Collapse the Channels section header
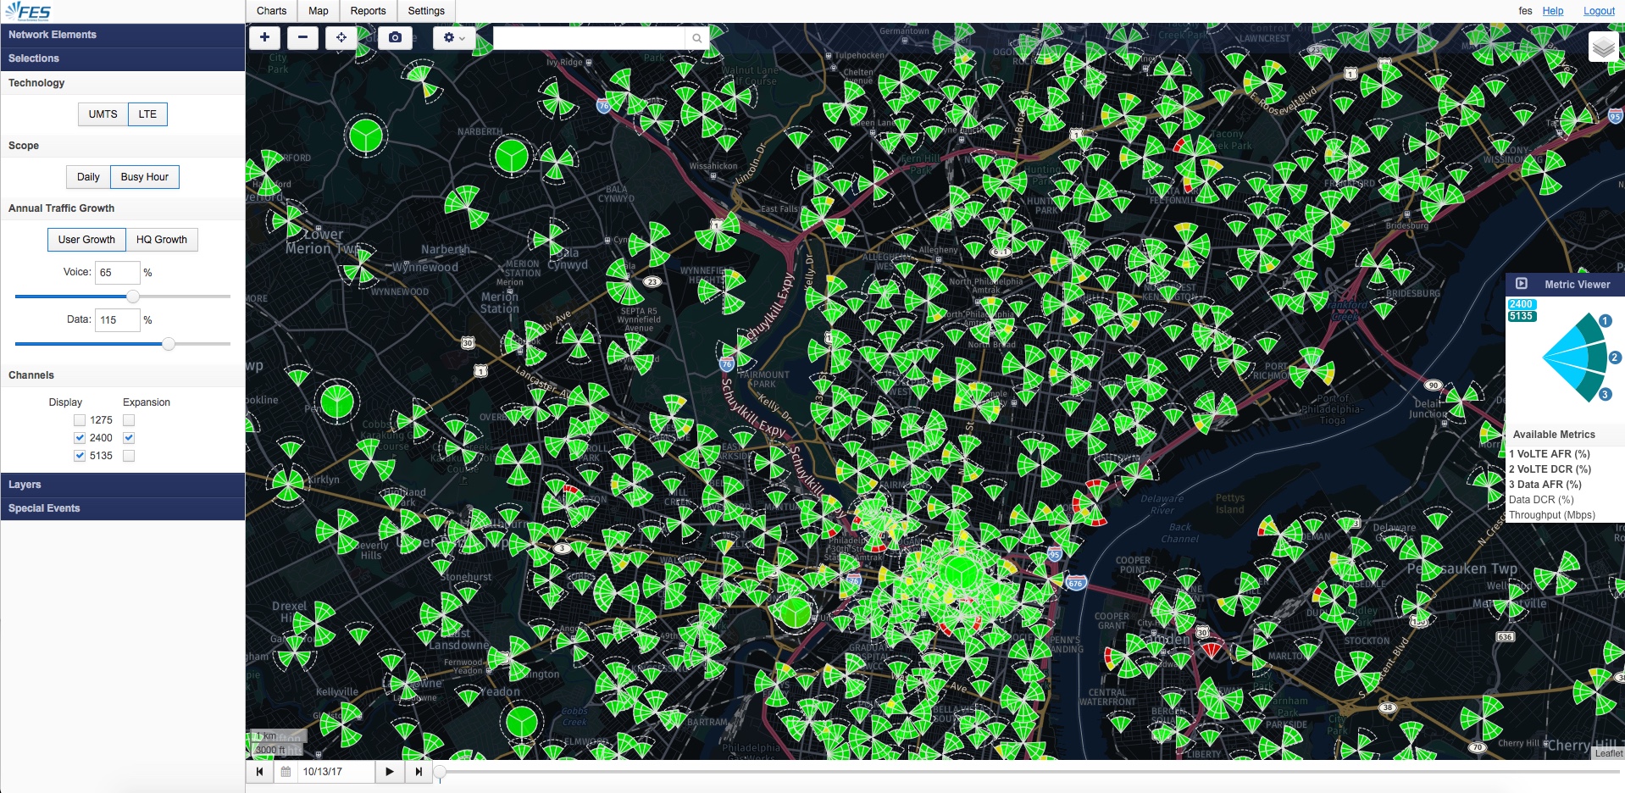The image size is (1625, 793). (123, 375)
